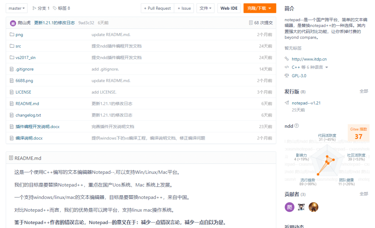Image resolution: width=375 pixels, height=228 pixels.
Task: Open 分支 1 branches link
Action: (43, 8)
